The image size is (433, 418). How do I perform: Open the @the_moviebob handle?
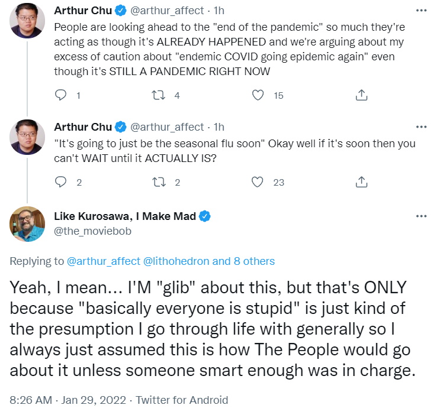pyautogui.click(x=92, y=231)
